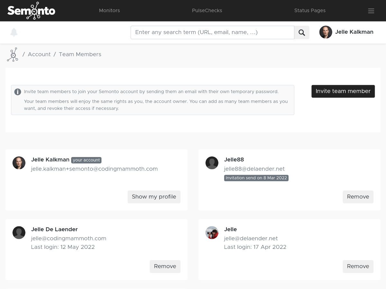Click Jelle88's placeholder avatar
Screen dimensions: 386x289
pos(212,163)
